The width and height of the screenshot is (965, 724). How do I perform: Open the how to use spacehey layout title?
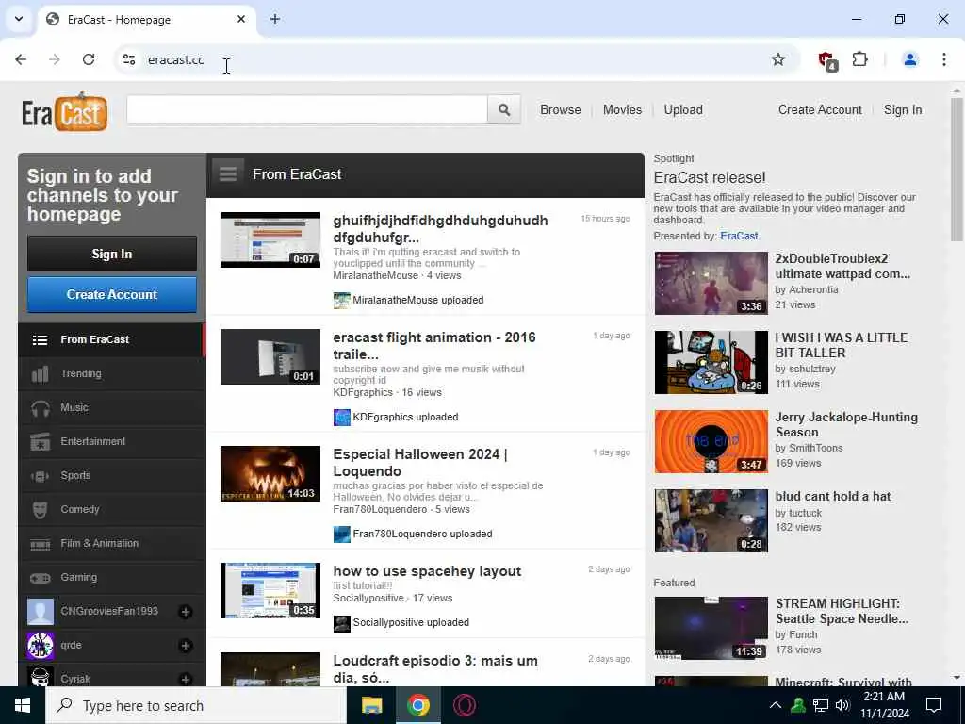[427, 570]
